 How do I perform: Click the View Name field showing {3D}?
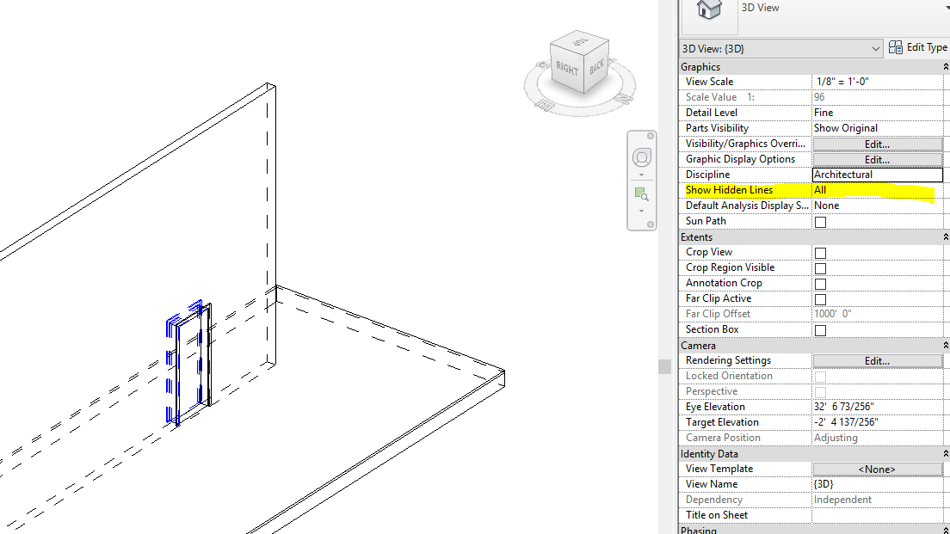click(877, 483)
